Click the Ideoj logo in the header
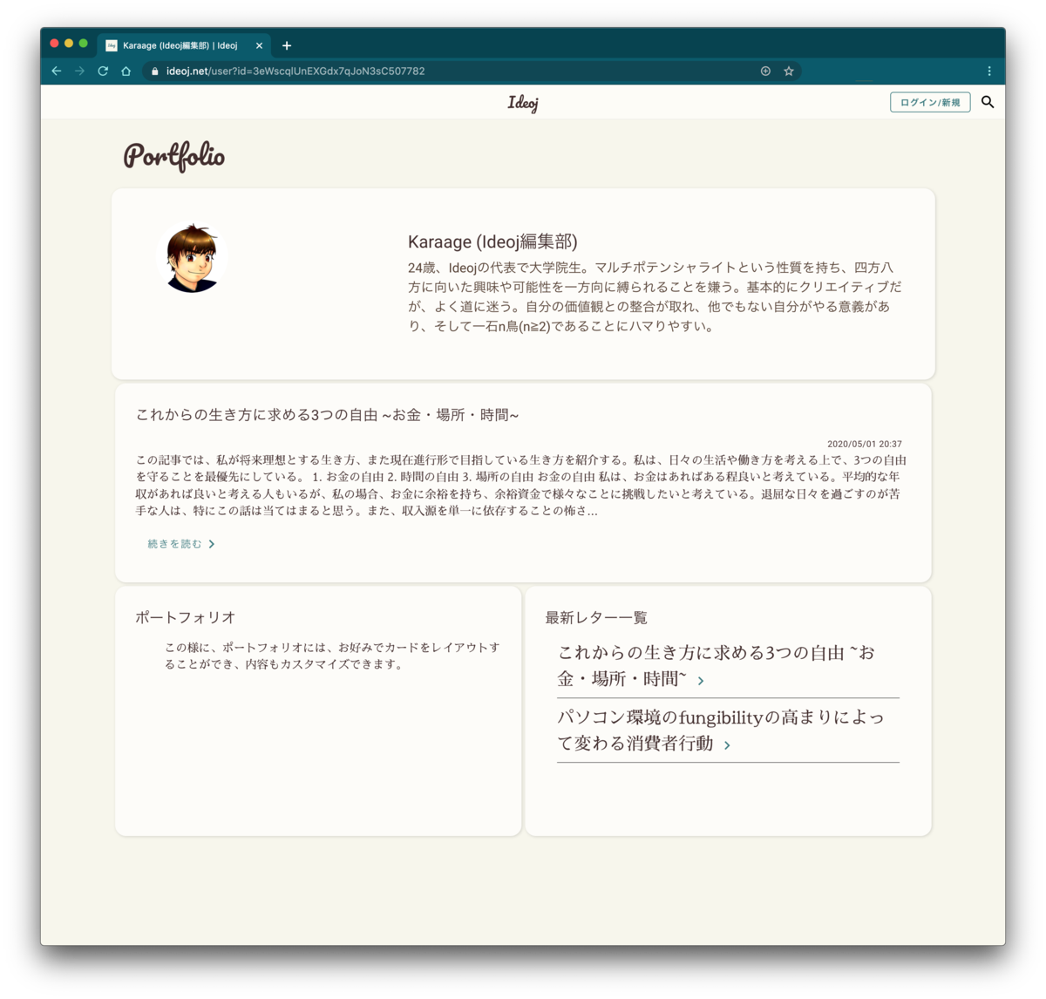 coord(522,102)
